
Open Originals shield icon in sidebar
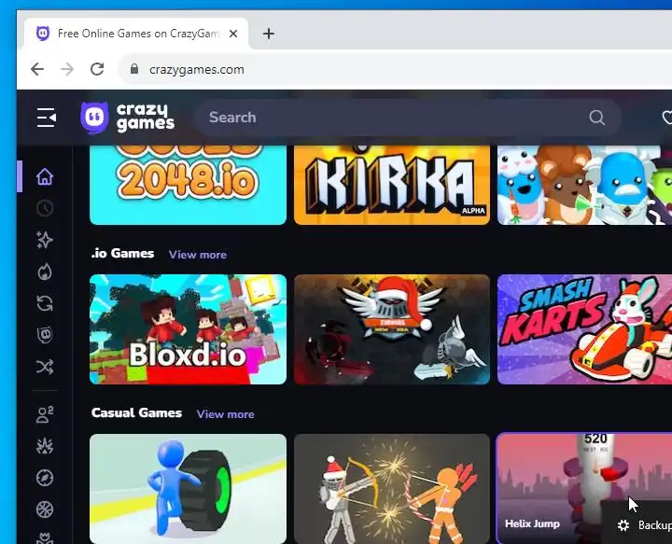tap(45, 335)
